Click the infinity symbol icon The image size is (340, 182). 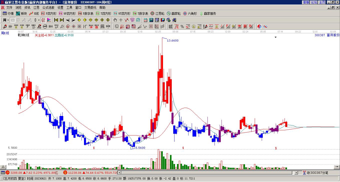(265, 26)
